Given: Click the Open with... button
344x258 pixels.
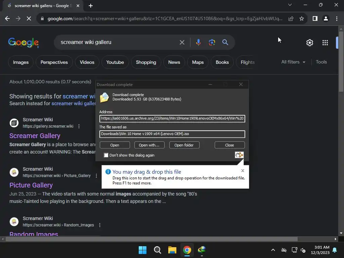Looking at the screenshot, I should pyautogui.click(x=149, y=145).
